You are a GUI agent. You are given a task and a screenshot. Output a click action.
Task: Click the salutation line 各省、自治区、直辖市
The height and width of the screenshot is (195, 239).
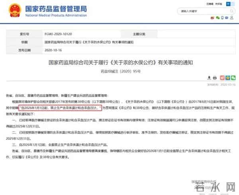coord(57,96)
